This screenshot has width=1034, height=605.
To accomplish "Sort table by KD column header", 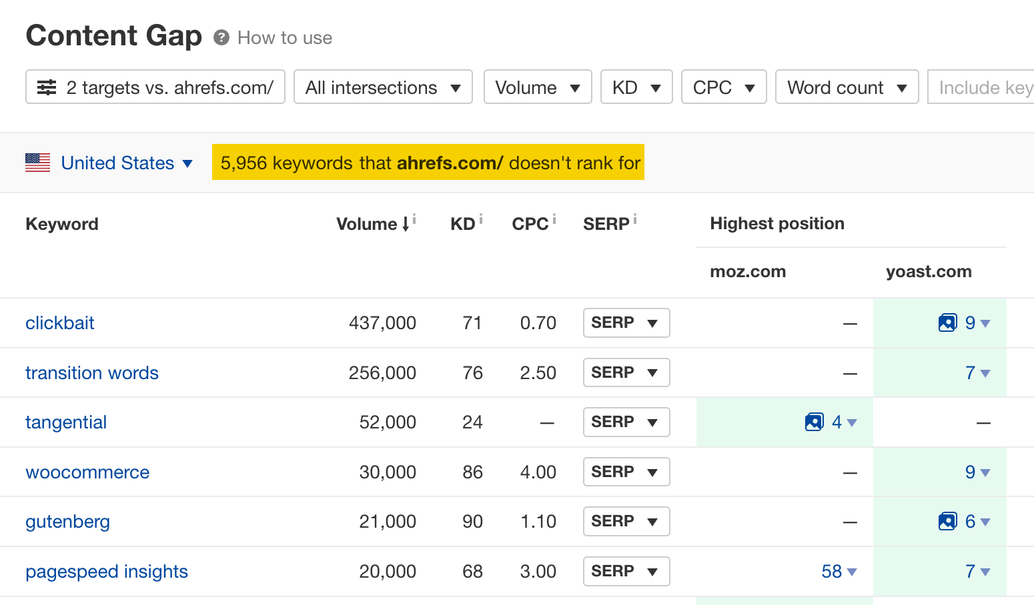I will pyautogui.click(x=463, y=224).
